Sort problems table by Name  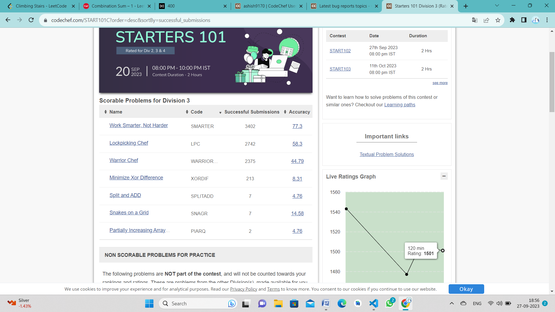click(x=116, y=112)
